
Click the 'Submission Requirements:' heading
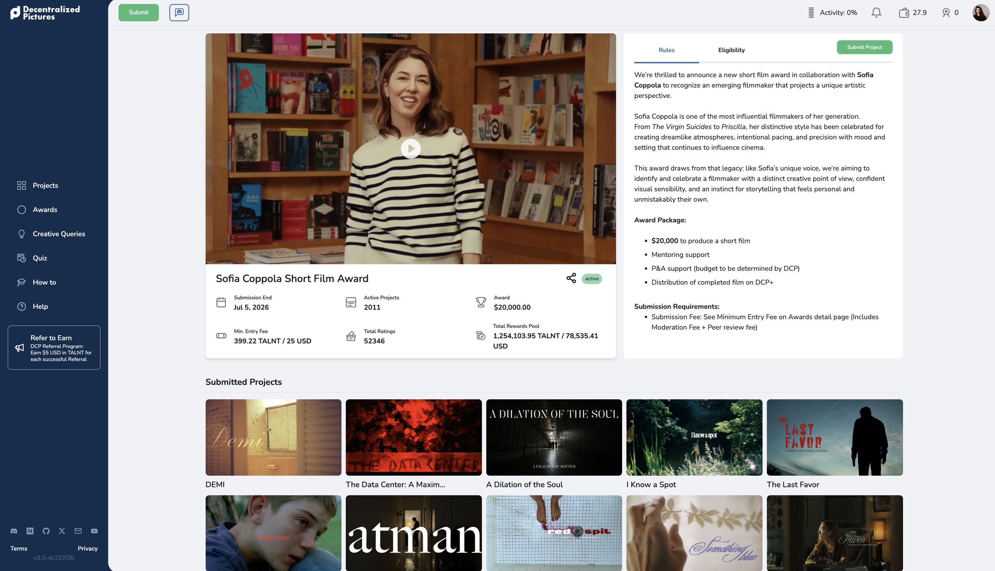click(677, 307)
